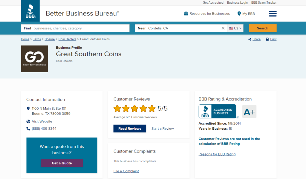Screen dimensions: 306x179
Task: Go to Home breadcrumb
Action: pyautogui.click(x=25, y=39)
